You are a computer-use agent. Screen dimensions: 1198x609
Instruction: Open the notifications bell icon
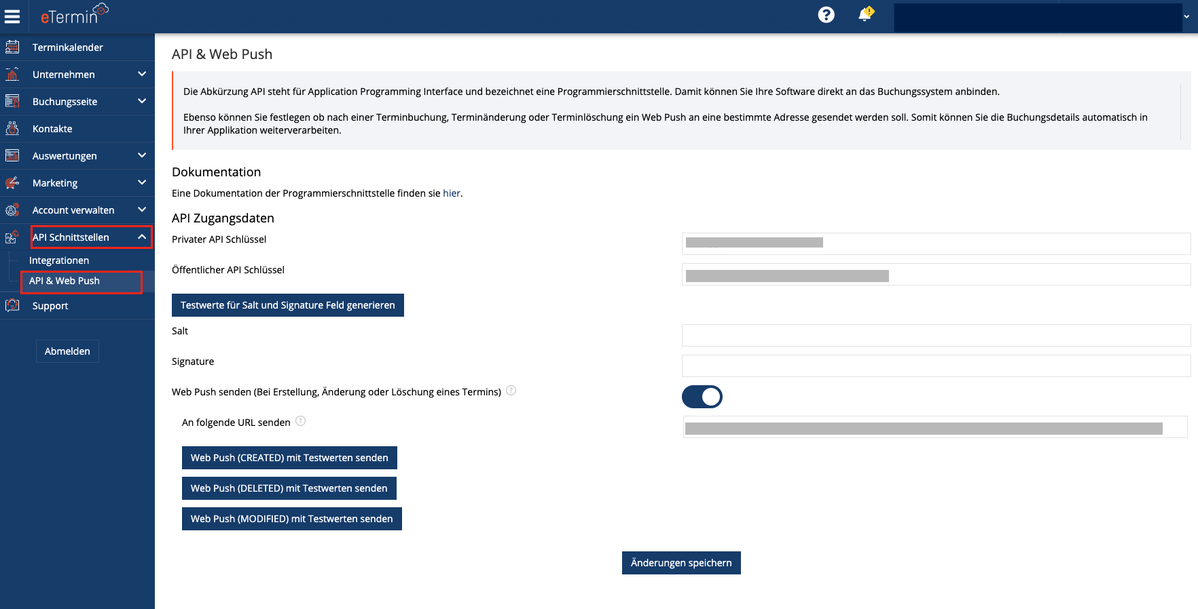click(865, 14)
